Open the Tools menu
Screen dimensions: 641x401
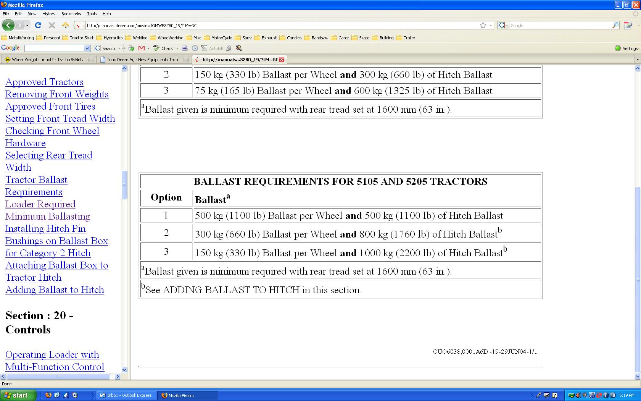[92, 14]
